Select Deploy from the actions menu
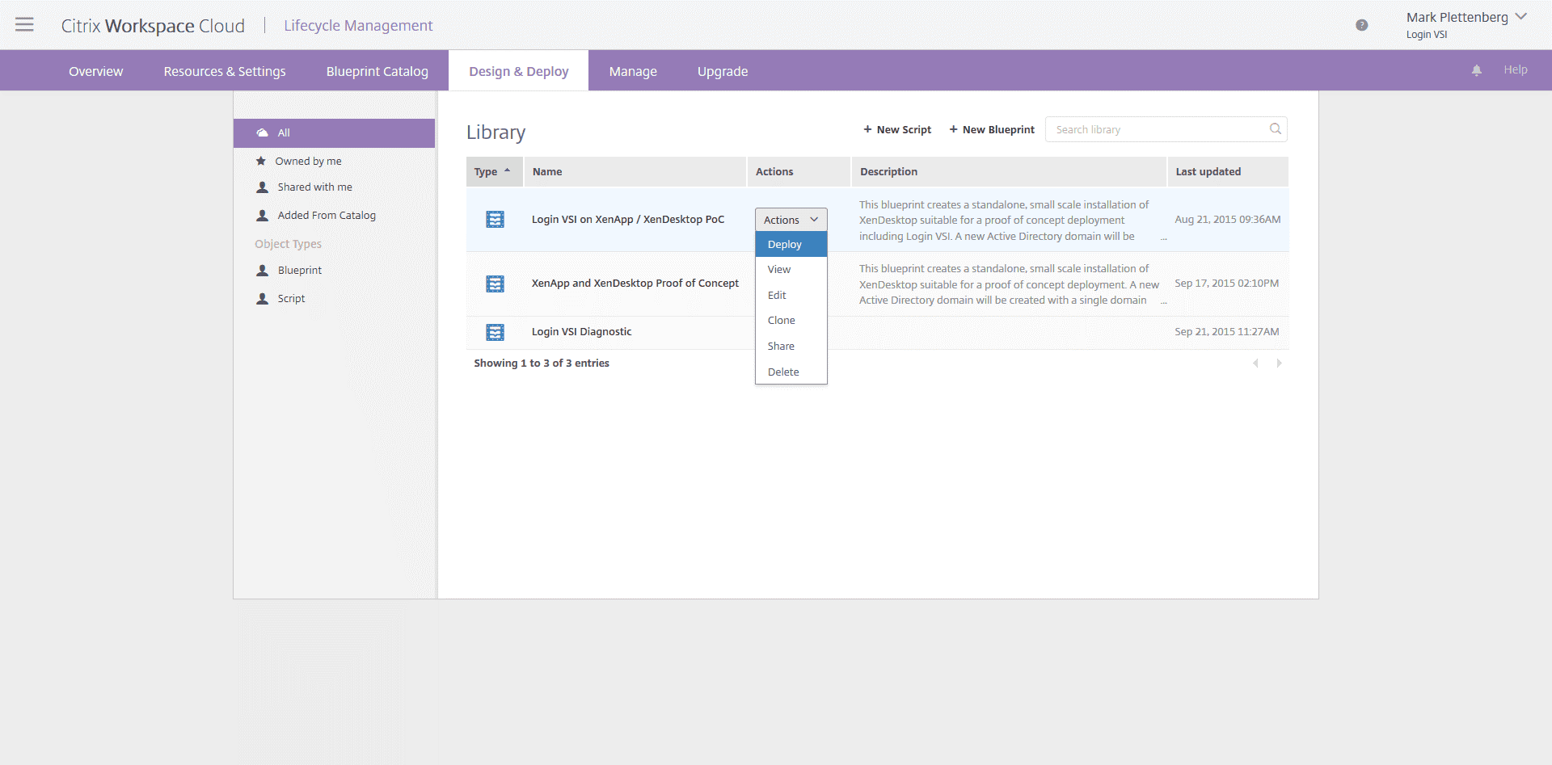1552x765 pixels. coord(785,245)
